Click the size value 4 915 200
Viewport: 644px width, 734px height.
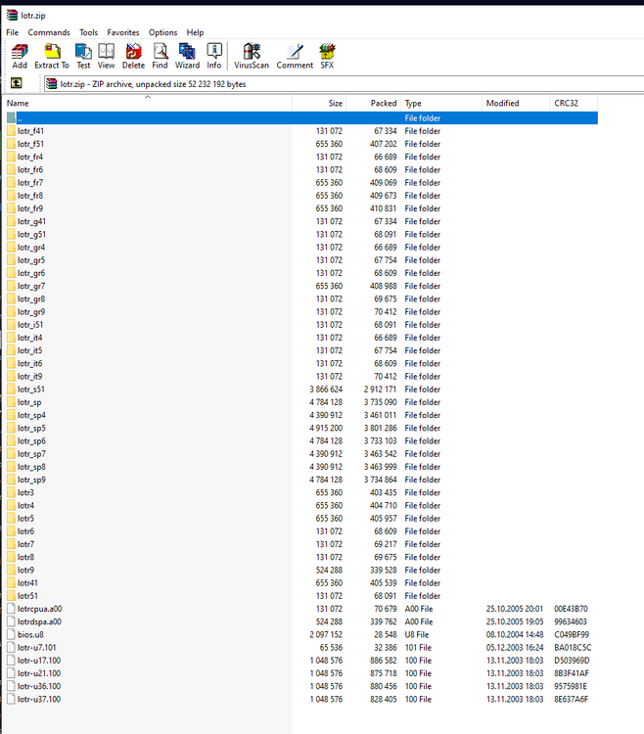(326, 428)
